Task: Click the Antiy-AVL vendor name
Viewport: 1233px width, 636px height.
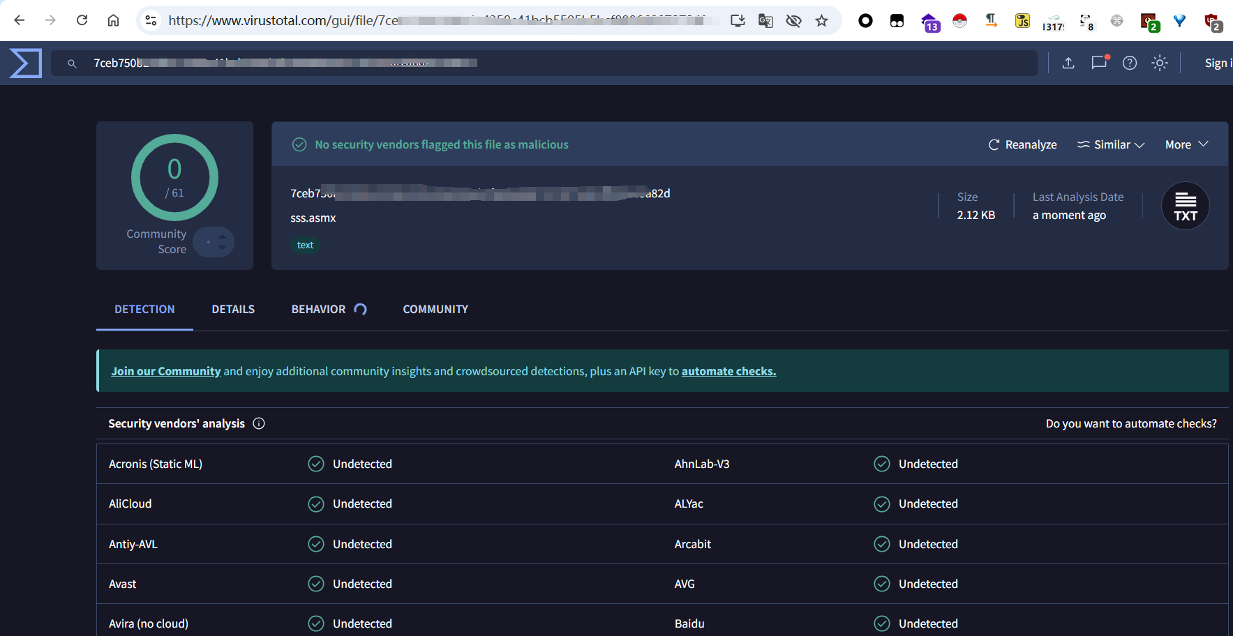Action: (133, 544)
